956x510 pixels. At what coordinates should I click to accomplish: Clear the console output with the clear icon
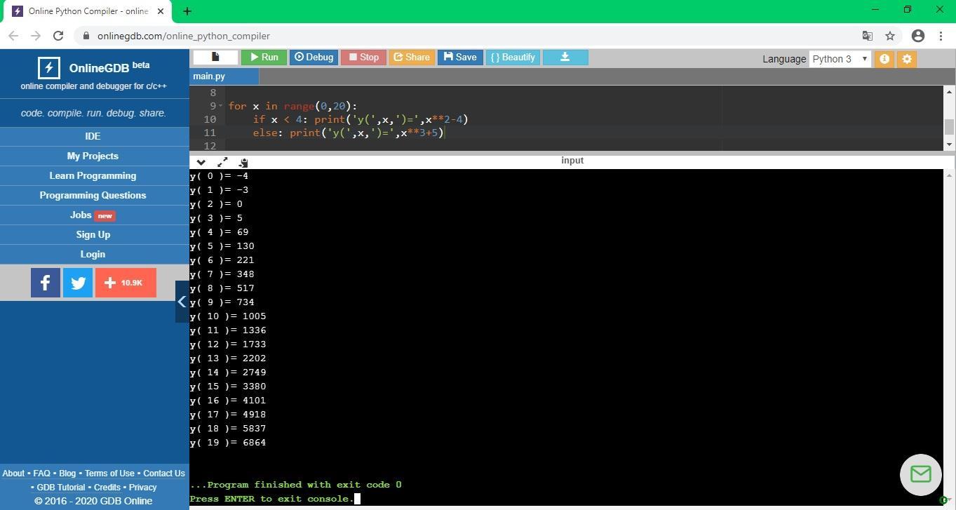(243, 162)
